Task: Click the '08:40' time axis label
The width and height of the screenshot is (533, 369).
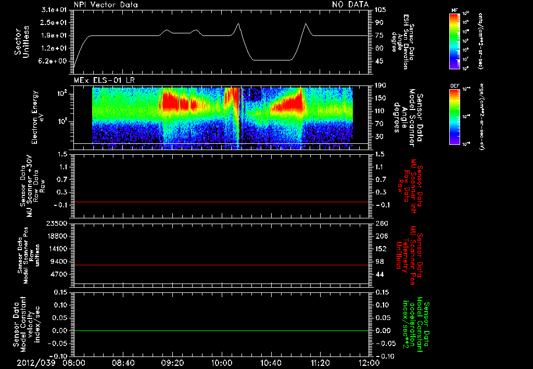Action: [x=123, y=363]
